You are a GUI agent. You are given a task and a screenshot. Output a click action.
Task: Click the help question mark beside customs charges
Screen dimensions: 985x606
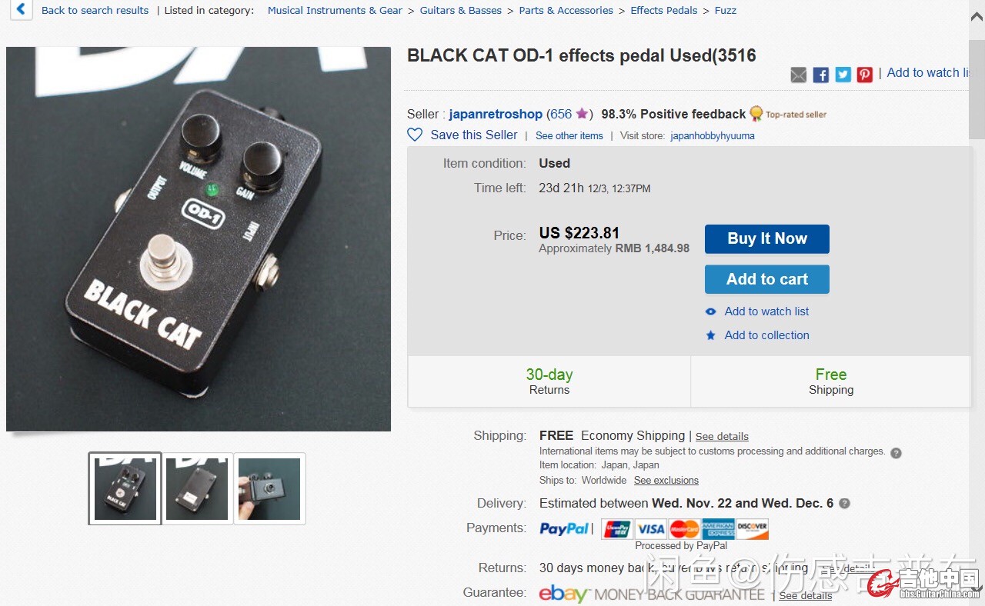click(x=896, y=453)
